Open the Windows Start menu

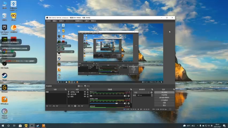3,126
